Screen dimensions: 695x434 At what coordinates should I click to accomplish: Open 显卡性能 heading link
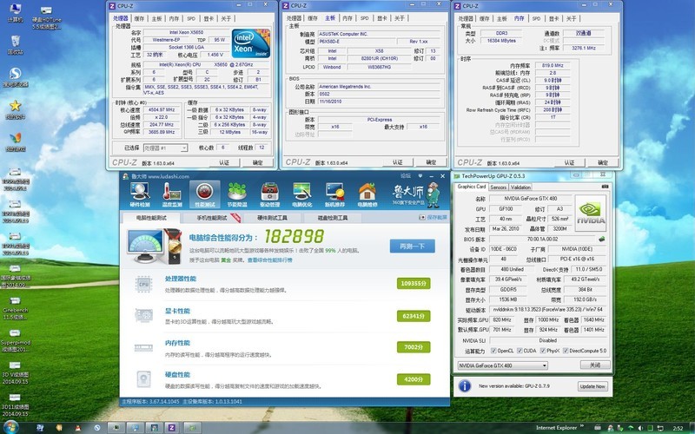(x=177, y=311)
